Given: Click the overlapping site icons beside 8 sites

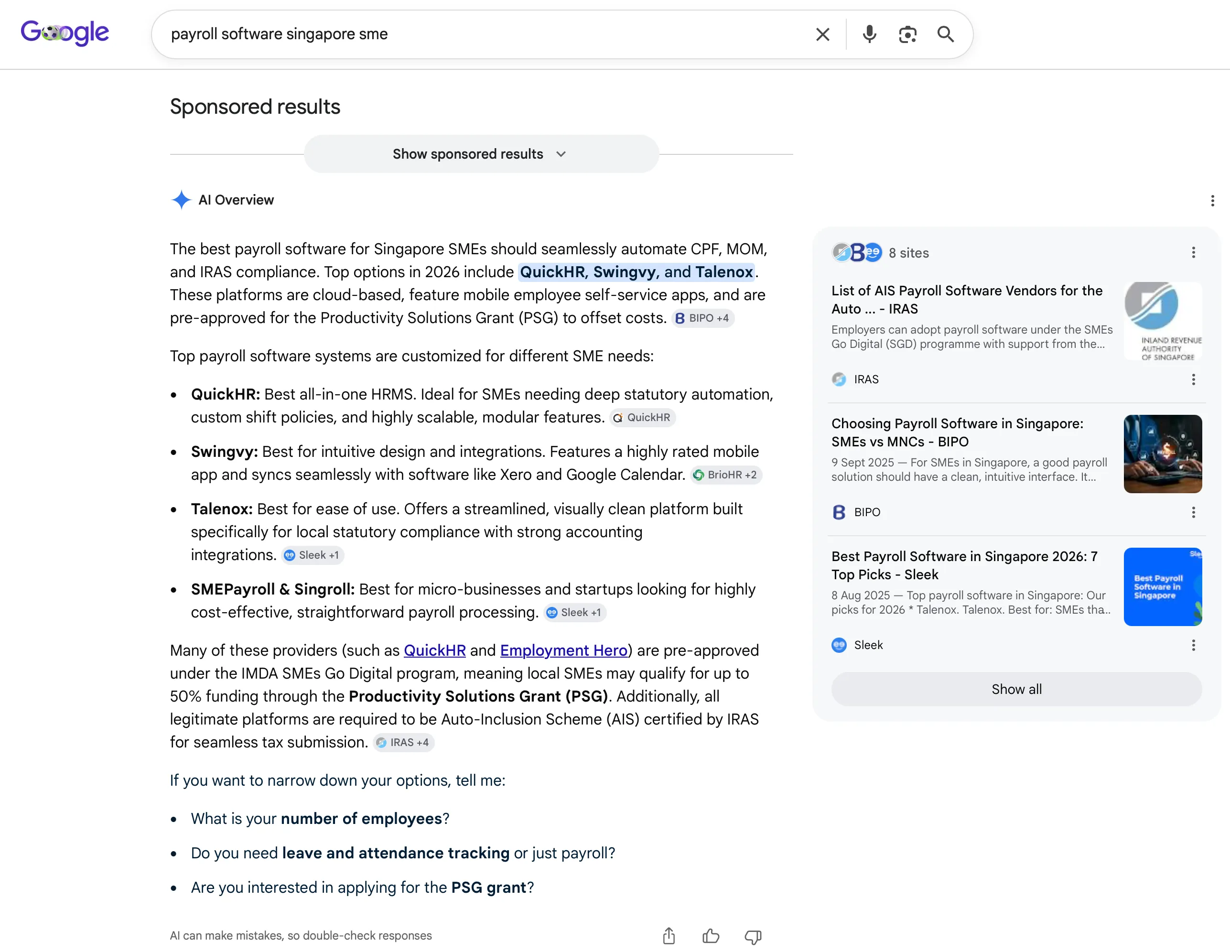Looking at the screenshot, I should pyautogui.click(x=857, y=252).
